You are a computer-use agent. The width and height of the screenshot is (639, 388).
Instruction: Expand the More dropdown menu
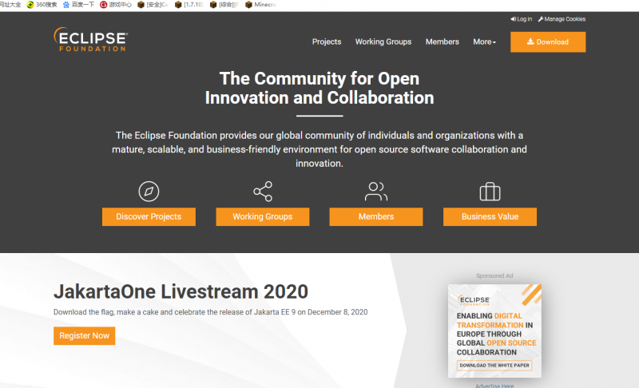[484, 42]
